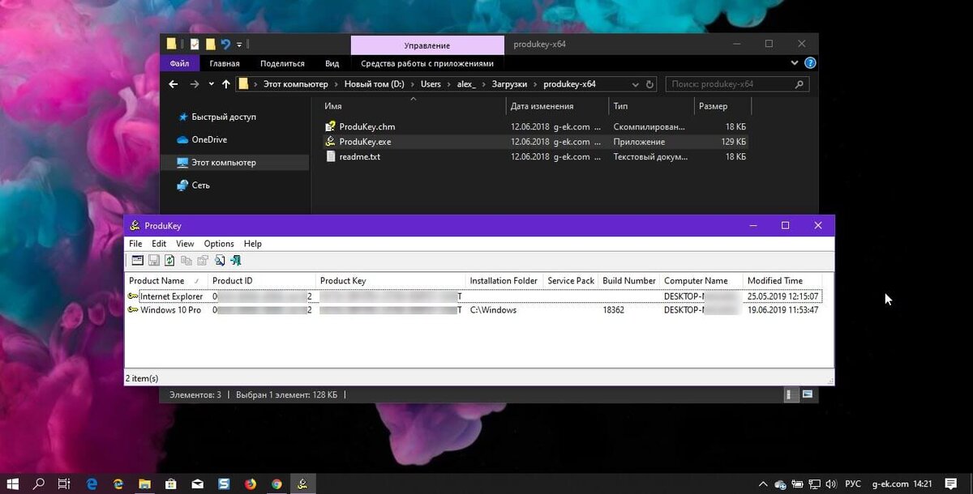Select OneDrive in the navigation pane
Viewport: 973px width, 494px height.
(x=209, y=140)
